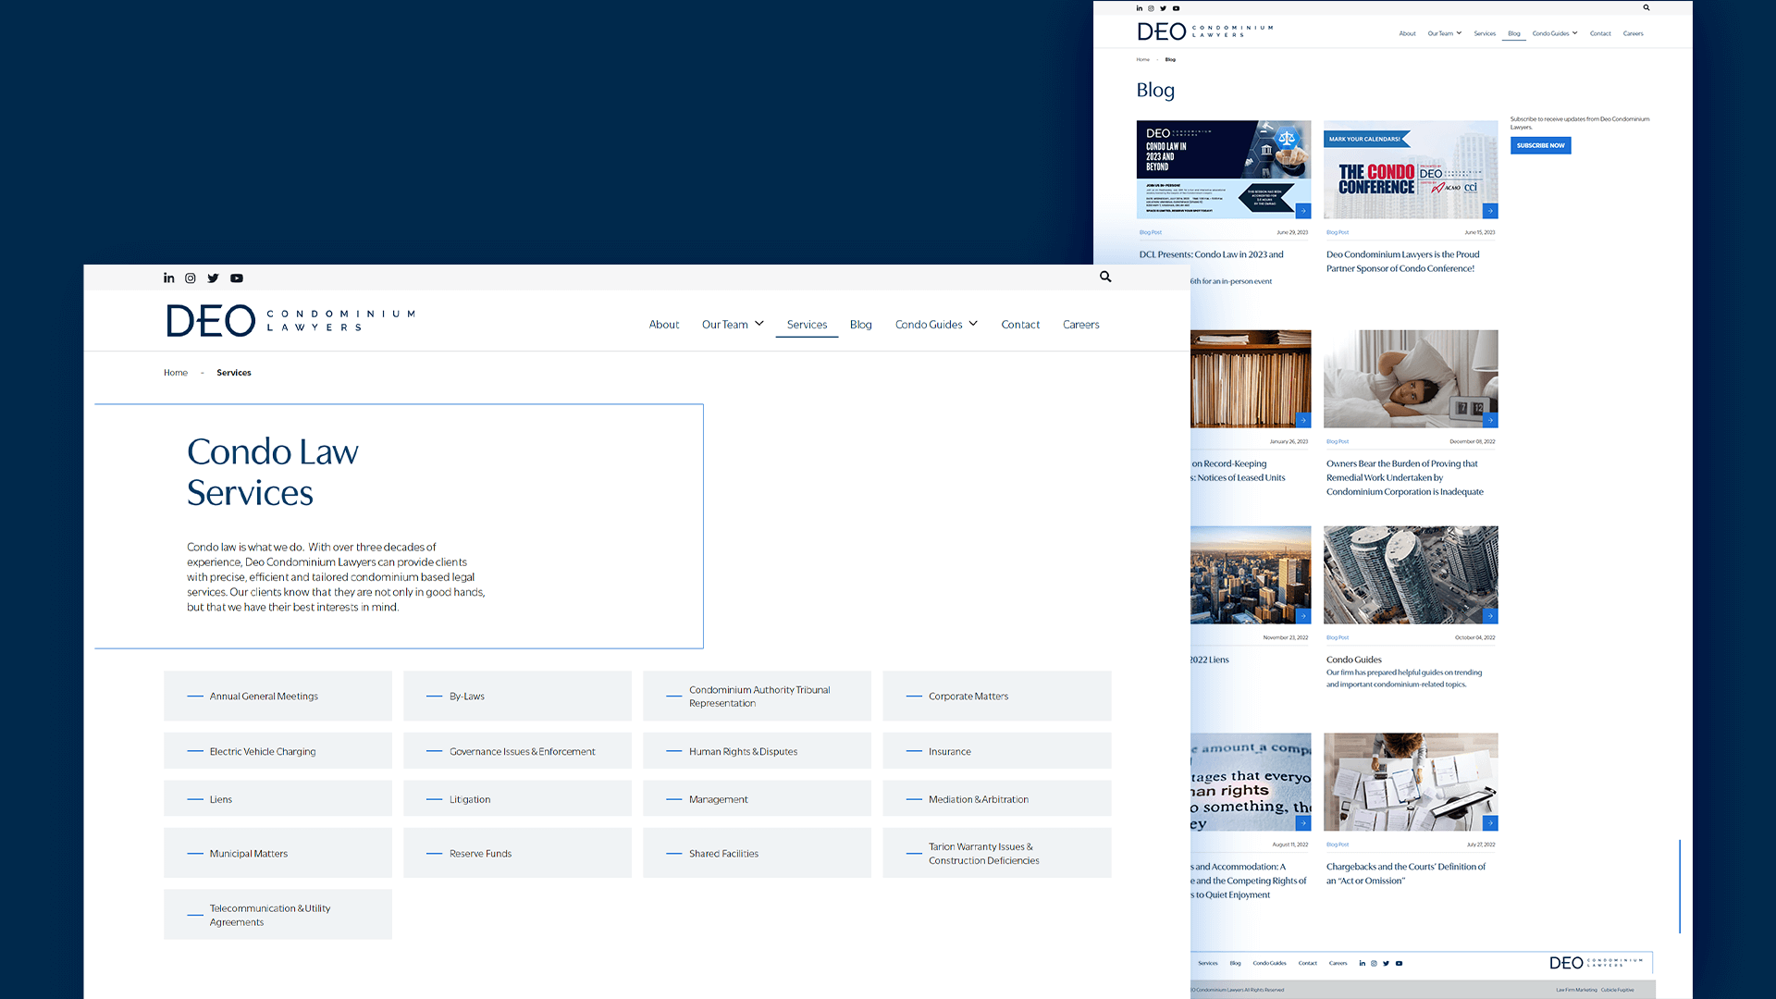Click the blue arrow on the Condo Guides post
This screenshot has width=1776, height=999.
pyautogui.click(x=1490, y=615)
